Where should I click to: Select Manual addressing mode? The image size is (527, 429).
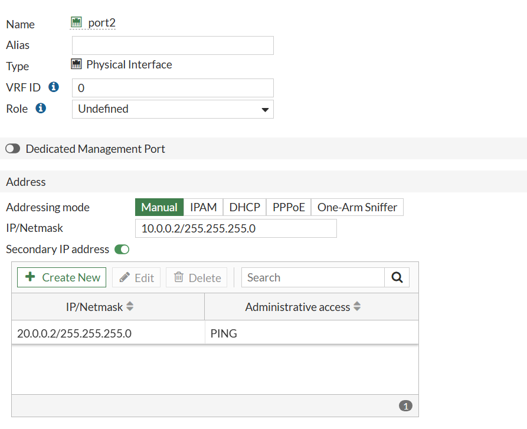point(159,208)
